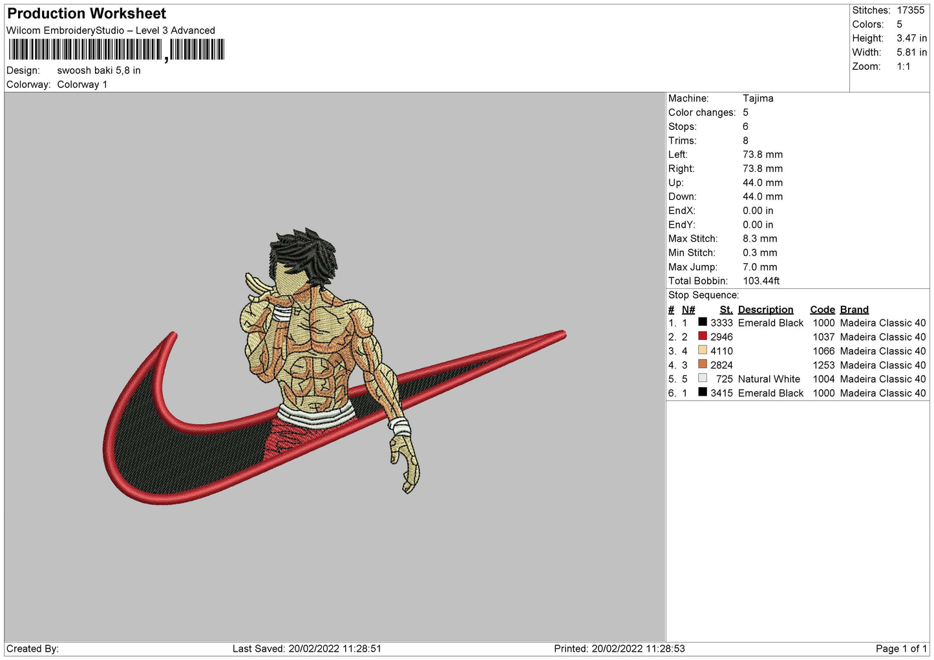The height and width of the screenshot is (660, 934).
Task: Click the Machine value Tajima
Action: (758, 98)
